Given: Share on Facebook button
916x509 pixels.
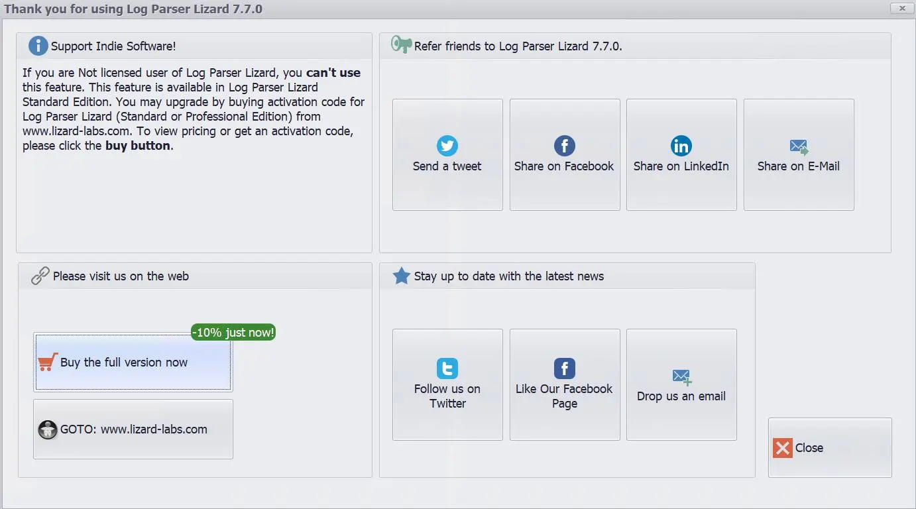Looking at the screenshot, I should (565, 155).
